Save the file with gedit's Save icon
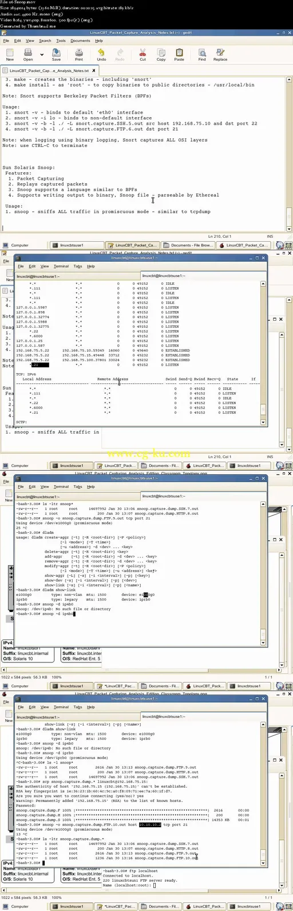Image resolution: width=293 pixels, height=911 pixels. click(56, 55)
